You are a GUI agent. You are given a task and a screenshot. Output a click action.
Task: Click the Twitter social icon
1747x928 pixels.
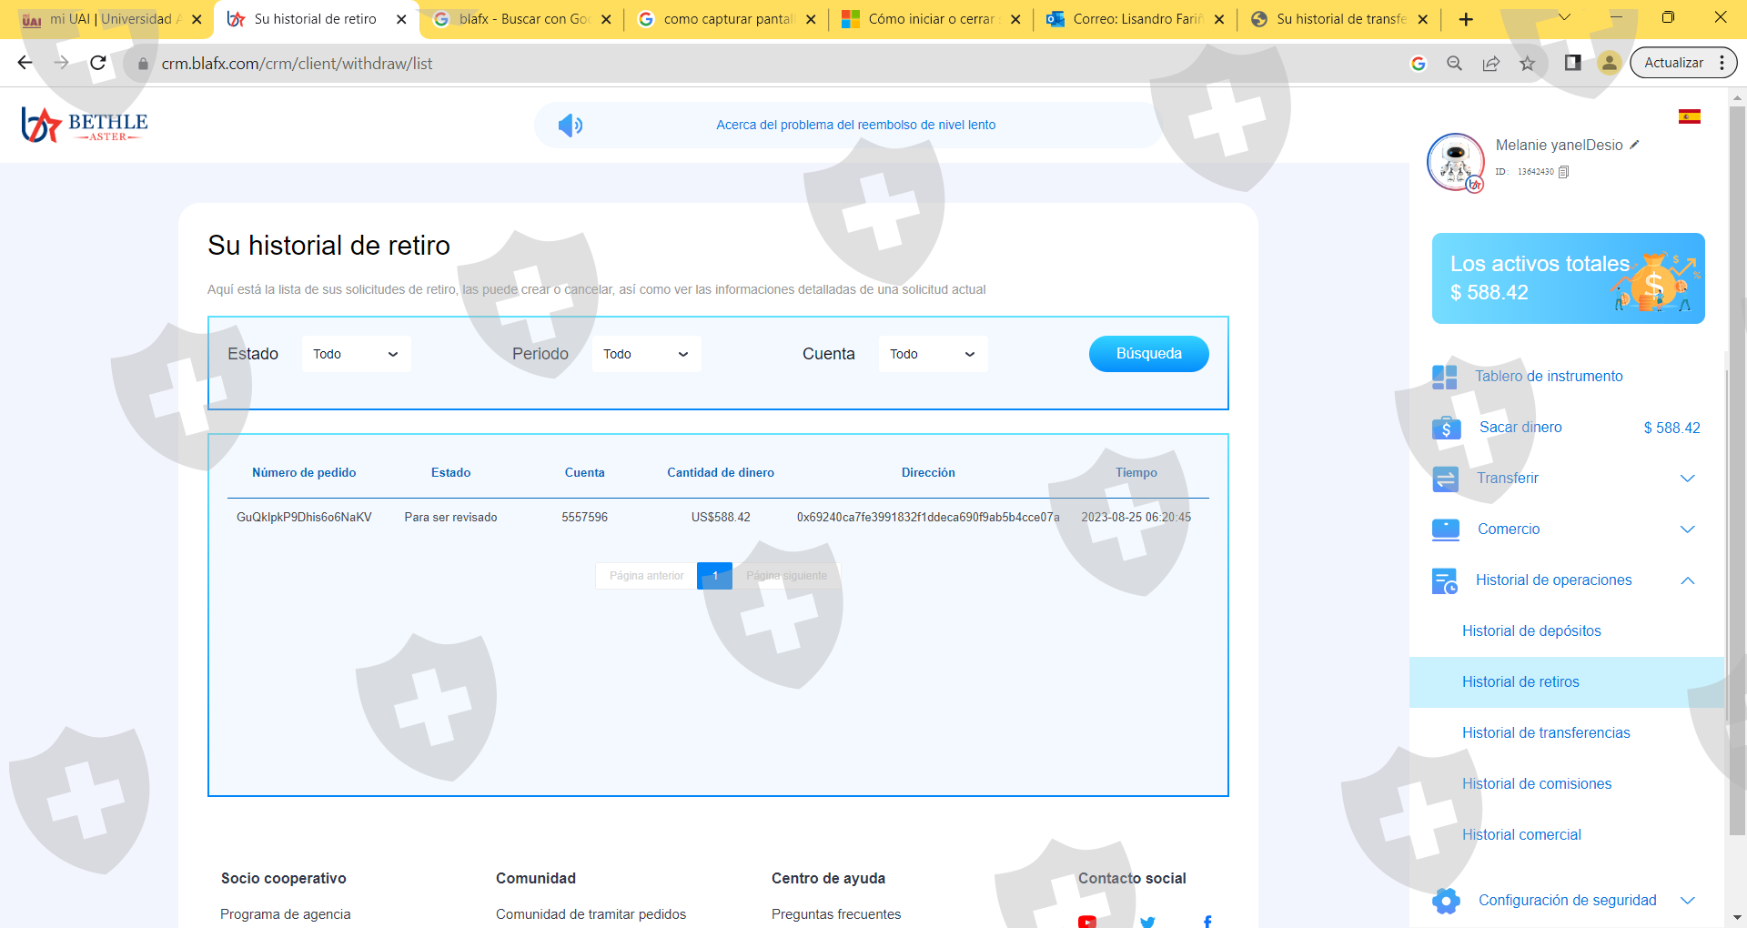(1147, 921)
